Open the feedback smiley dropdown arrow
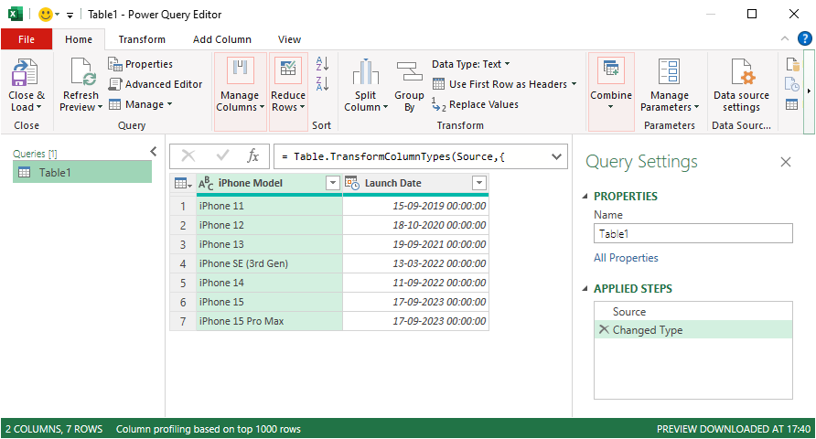 [58, 15]
